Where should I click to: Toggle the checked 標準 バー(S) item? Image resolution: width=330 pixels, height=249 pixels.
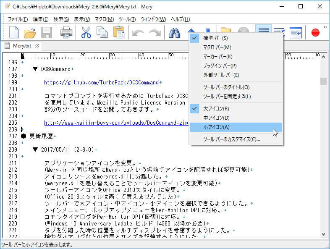[x=236, y=38]
